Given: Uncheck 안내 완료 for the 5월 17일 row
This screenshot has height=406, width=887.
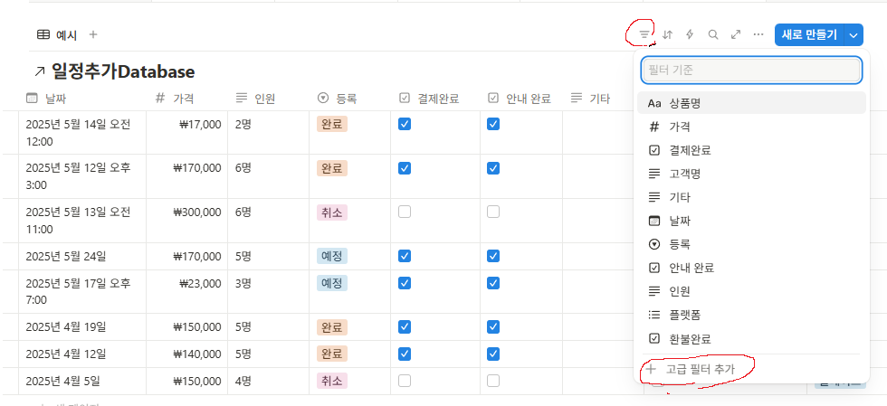Looking at the screenshot, I should (x=493, y=282).
